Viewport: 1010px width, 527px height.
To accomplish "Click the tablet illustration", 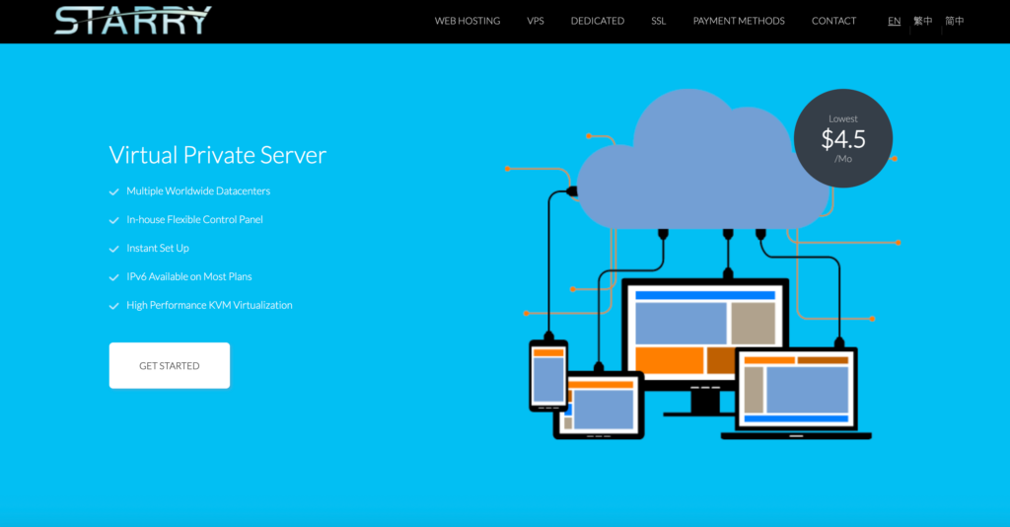I will [599, 405].
